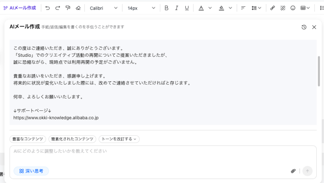This screenshot has width=324, height=183.
Task: Open the line spacing dropdown
Action: (x=256, y=8)
